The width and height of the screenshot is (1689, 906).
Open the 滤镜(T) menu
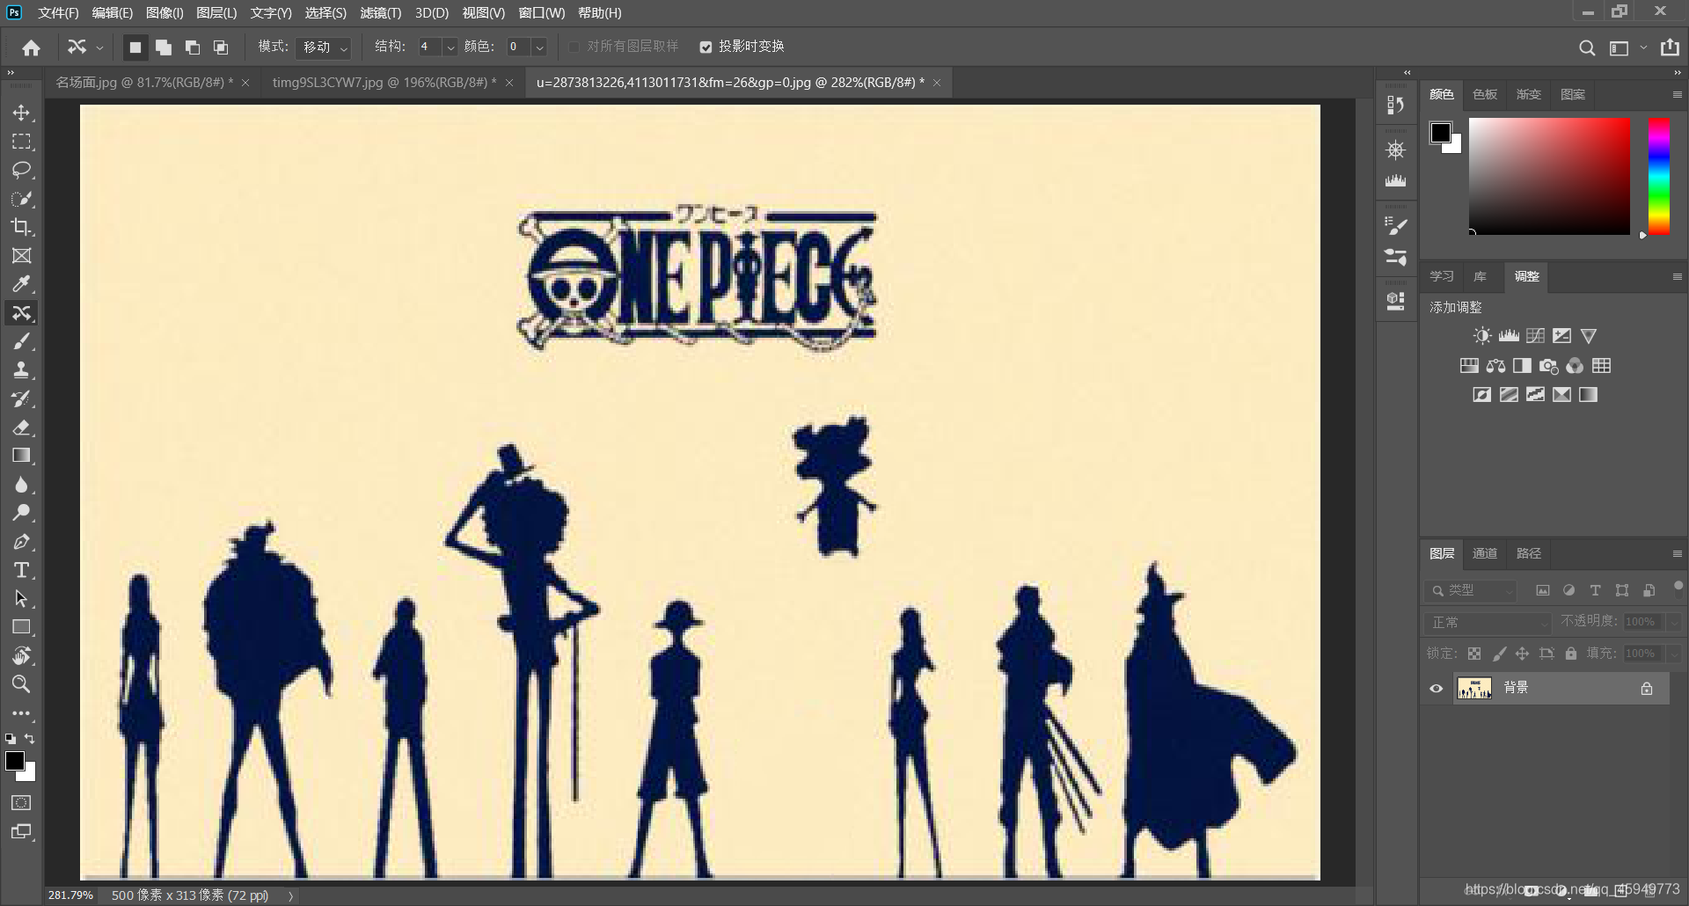tap(381, 12)
